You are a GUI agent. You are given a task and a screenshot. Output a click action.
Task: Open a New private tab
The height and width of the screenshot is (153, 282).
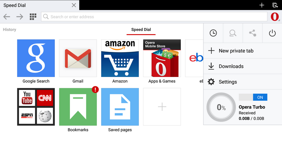tap(243, 51)
